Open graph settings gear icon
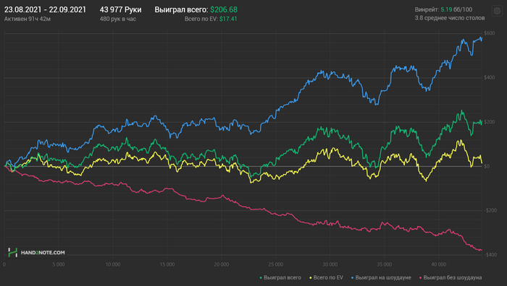Screen dimensions: 507x286 497,11
